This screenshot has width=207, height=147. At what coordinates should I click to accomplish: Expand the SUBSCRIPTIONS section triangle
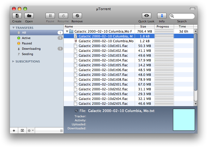tap(13, 61)
